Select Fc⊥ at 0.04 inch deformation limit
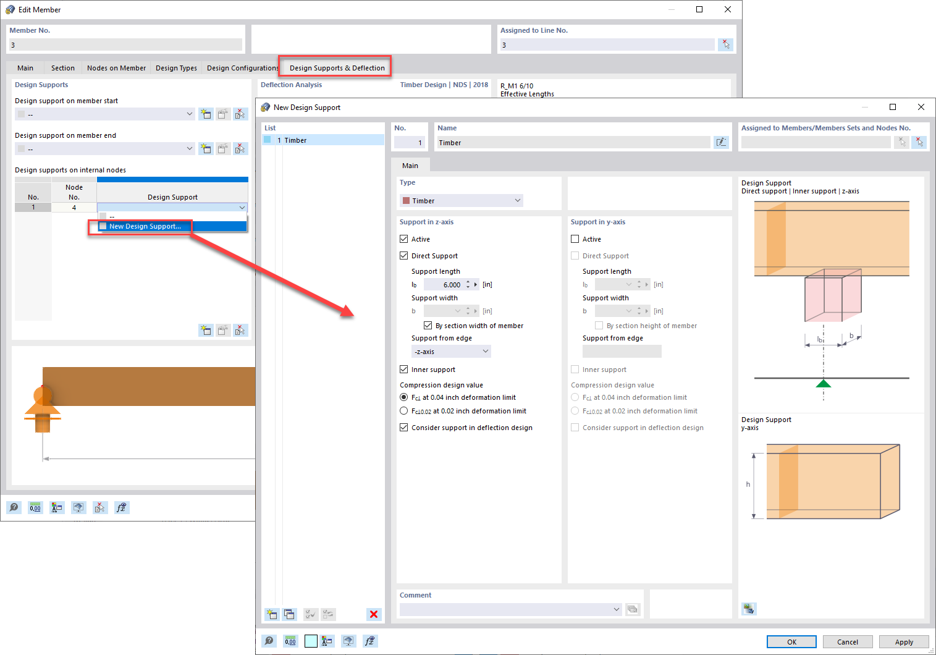The image size is (936, 655). tap(404, 397)
